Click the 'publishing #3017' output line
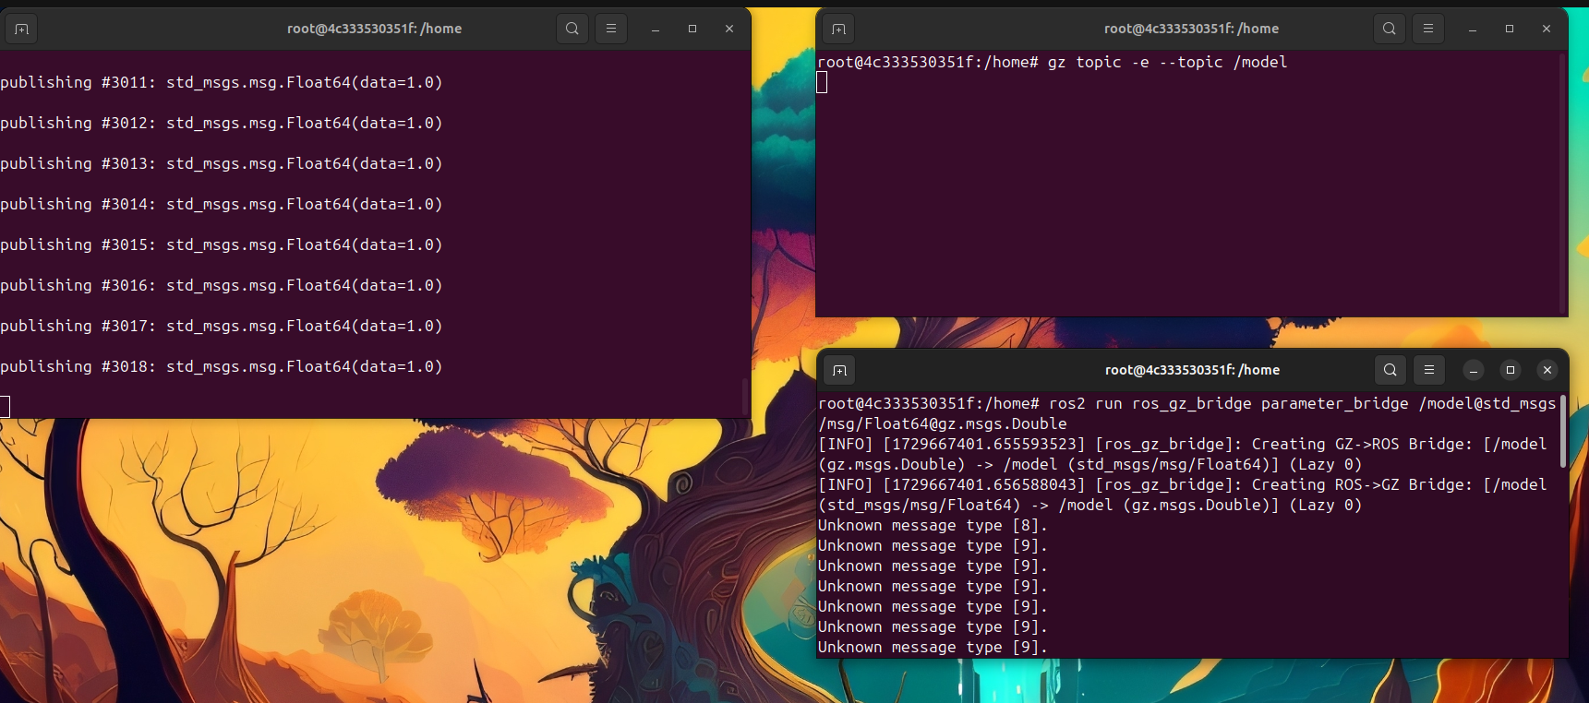This screenshot has height=703, width=1589. pos(222,326)
